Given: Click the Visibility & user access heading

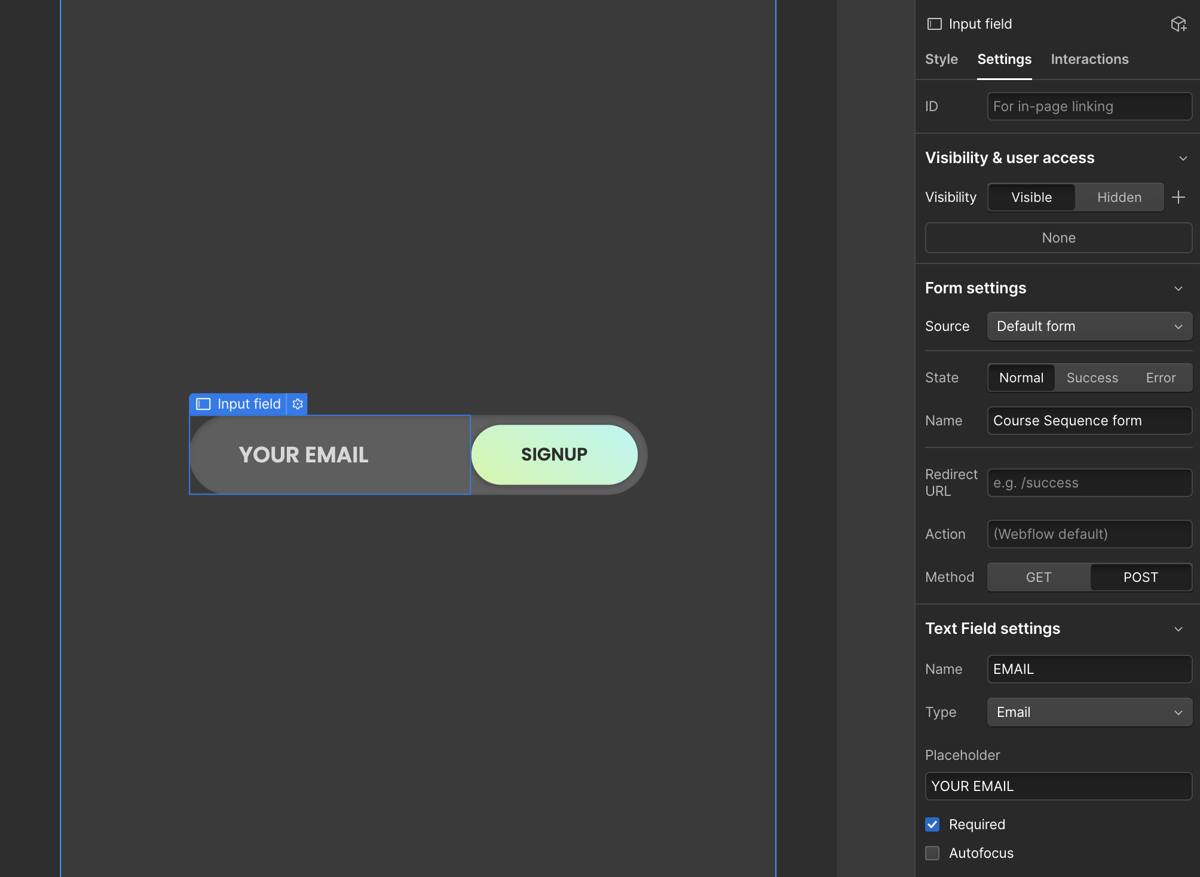Looking at the screenshot, I should [1010, 158].
